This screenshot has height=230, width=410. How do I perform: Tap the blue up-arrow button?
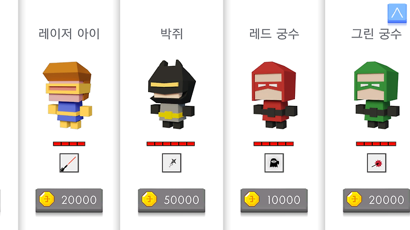point(397,13)
